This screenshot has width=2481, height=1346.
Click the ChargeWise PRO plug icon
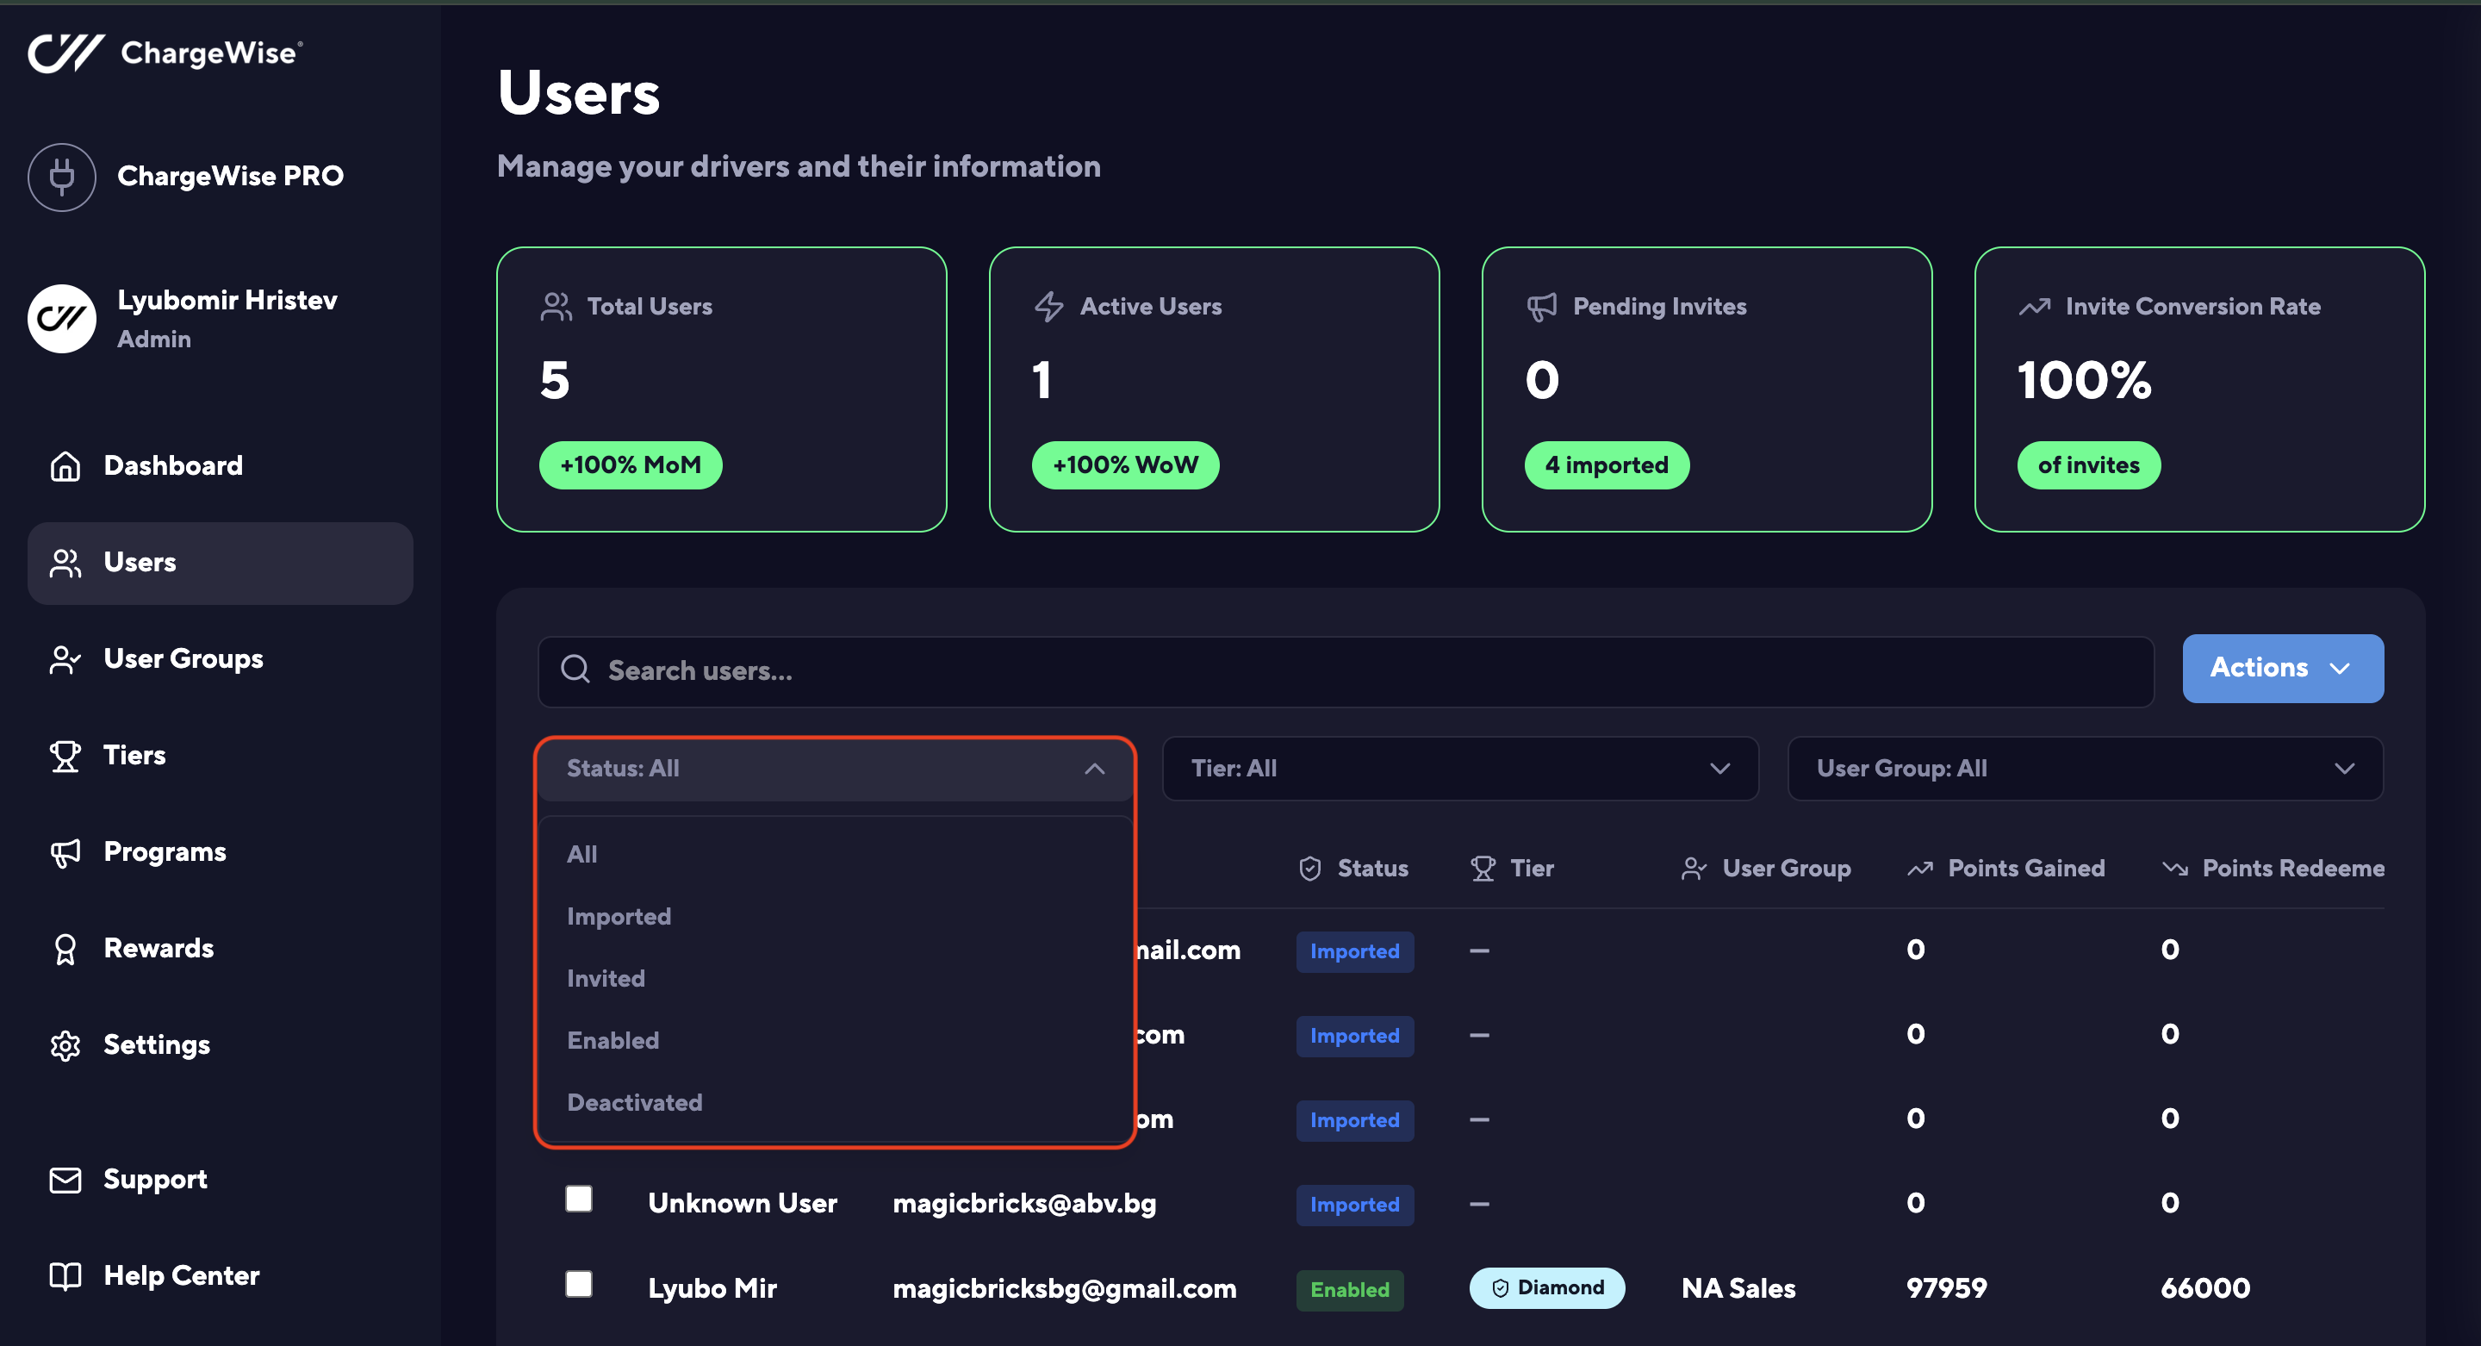pos(62,177)
